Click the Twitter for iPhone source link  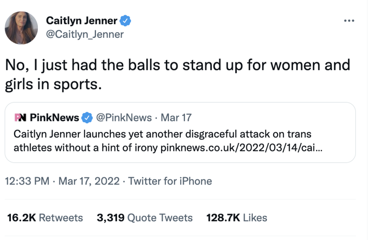pos(170,181)
